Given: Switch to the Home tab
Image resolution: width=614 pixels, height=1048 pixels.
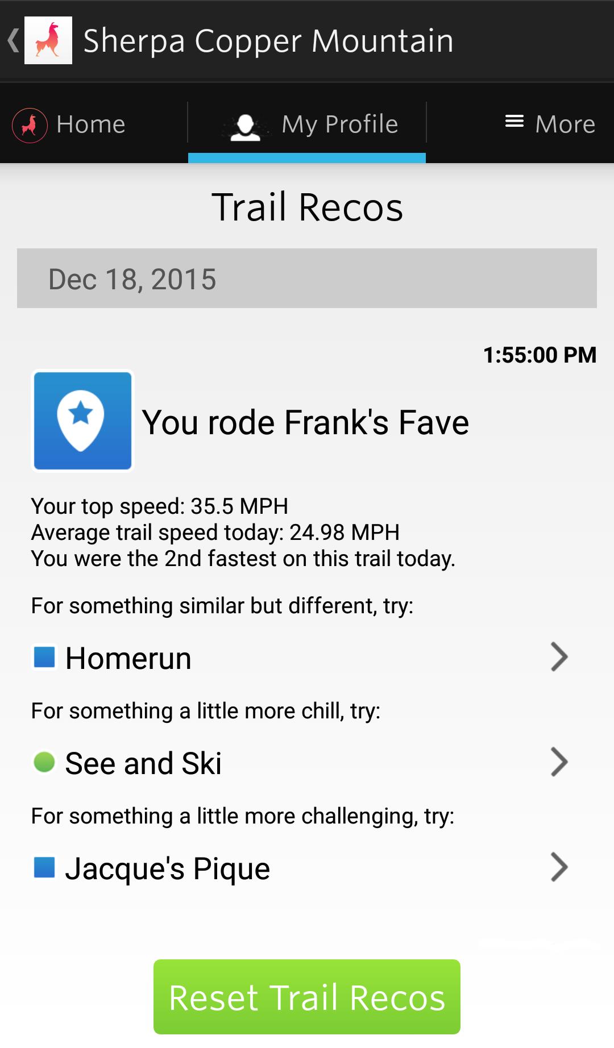Looking at the screenshot, I should pos(91,124).
